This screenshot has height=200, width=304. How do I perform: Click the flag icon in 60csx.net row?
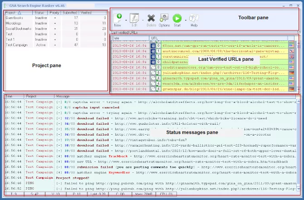291,46
